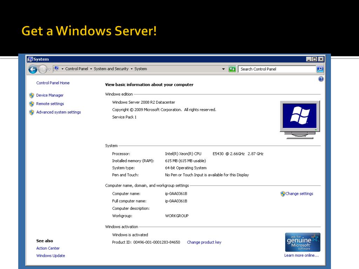Click the shield icon beside Advanced system settings
359x269 pixels.
click(32, 112)
